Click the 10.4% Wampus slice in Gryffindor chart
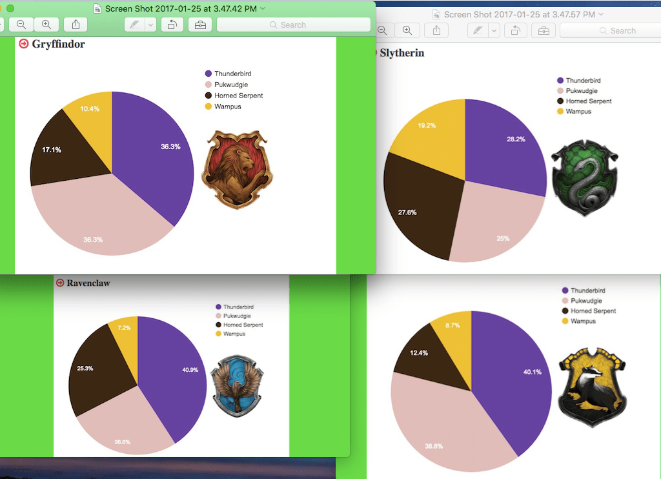The width and height of the screenshot is (661, 479). coord(94,122)
